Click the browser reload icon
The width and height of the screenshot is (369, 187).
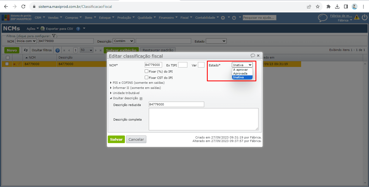point(23,7)
